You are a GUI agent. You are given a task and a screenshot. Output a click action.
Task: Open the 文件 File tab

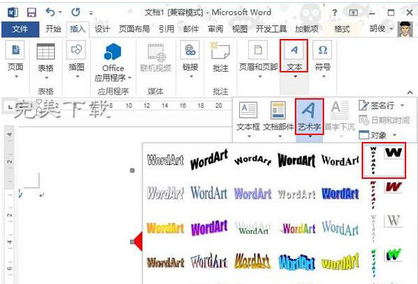(x=20, y=29)
